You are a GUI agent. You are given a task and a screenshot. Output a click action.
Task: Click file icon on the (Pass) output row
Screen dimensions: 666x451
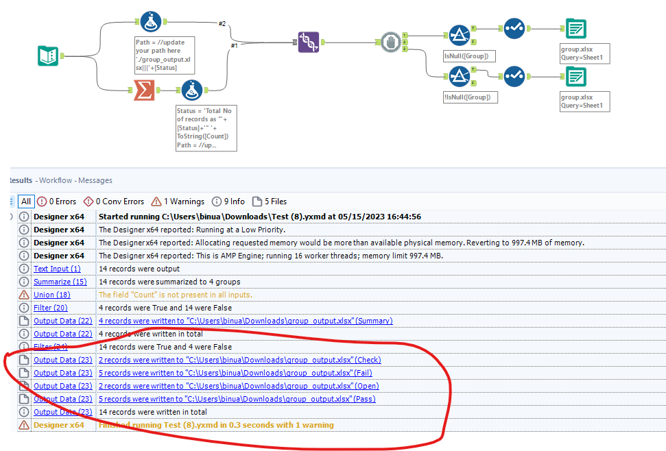click(x=24, y=399)
